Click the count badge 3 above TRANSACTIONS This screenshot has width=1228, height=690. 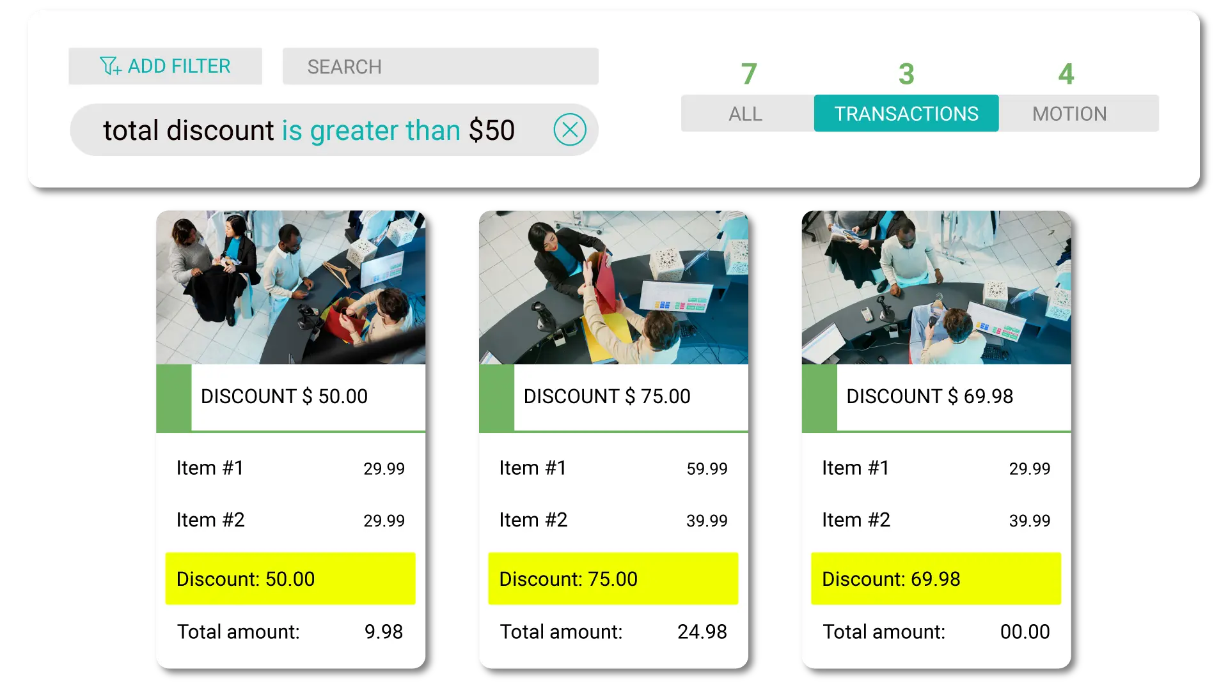[906, 74]
